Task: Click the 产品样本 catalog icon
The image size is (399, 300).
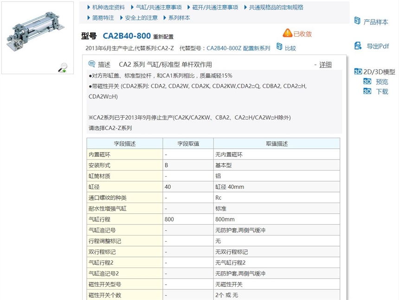Action: click(x=357, y=21)
